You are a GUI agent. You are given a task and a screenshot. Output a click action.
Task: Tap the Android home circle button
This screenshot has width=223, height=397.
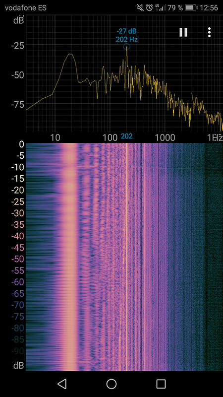pos(111,384)
